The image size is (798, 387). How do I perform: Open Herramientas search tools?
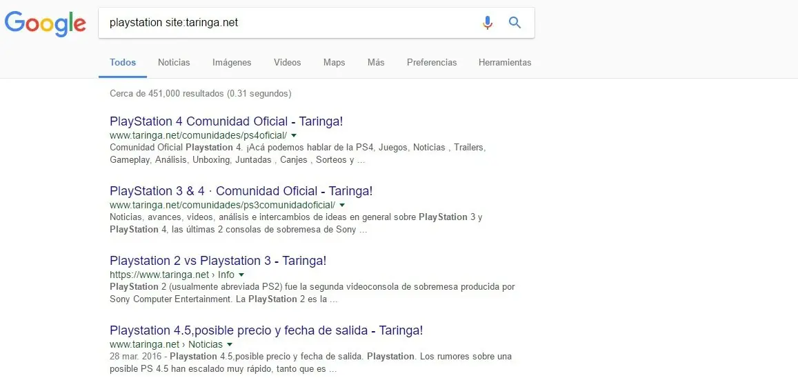coord(505,63)
